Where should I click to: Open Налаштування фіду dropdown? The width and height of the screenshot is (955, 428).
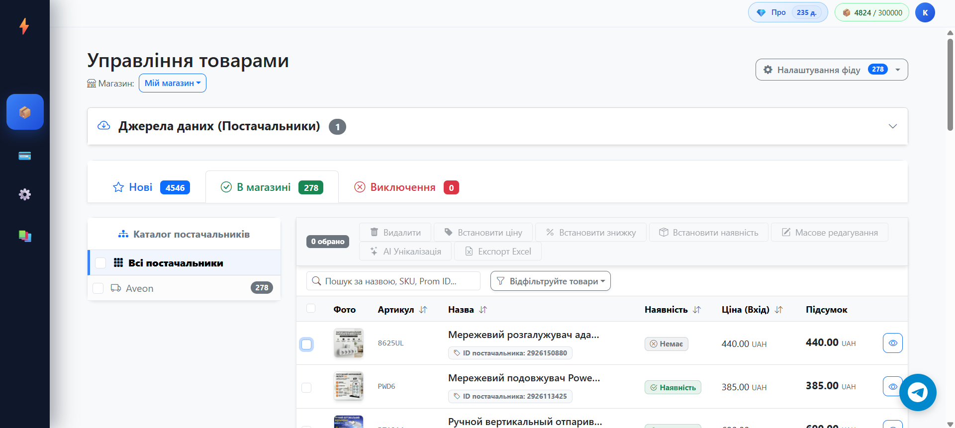coord(832,70)
